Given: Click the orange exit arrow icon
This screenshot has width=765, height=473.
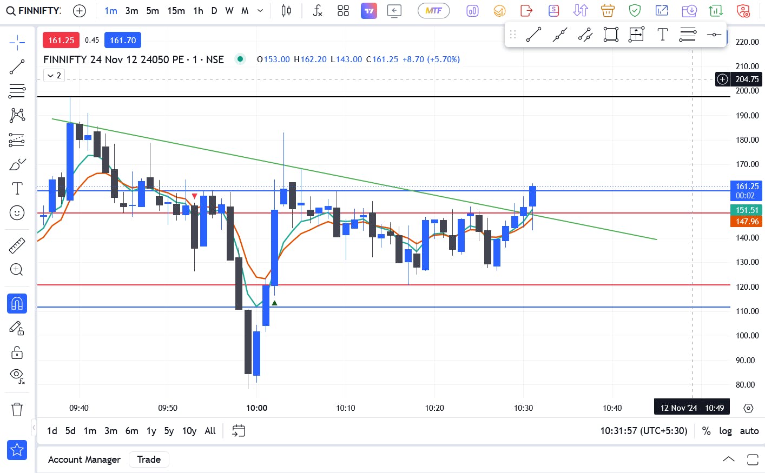Looking at the screenshot, I should pos(526,11).
